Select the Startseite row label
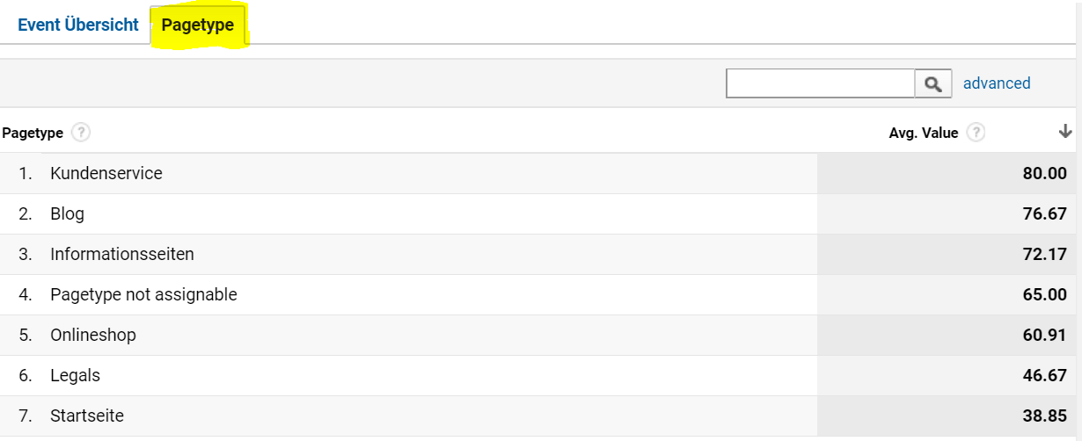The width and height of the screenshot is (1082, 441). coord(87,416)
